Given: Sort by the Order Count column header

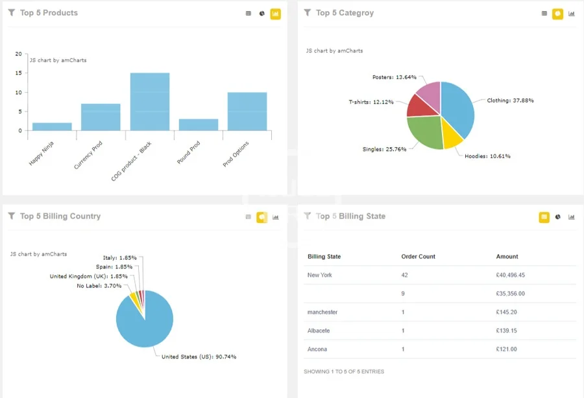Looking at the screenshot, I should (418, 257).
